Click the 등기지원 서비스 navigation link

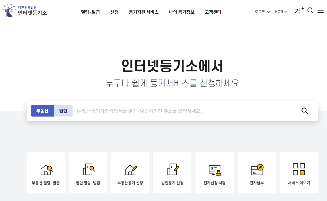point(144,12)
